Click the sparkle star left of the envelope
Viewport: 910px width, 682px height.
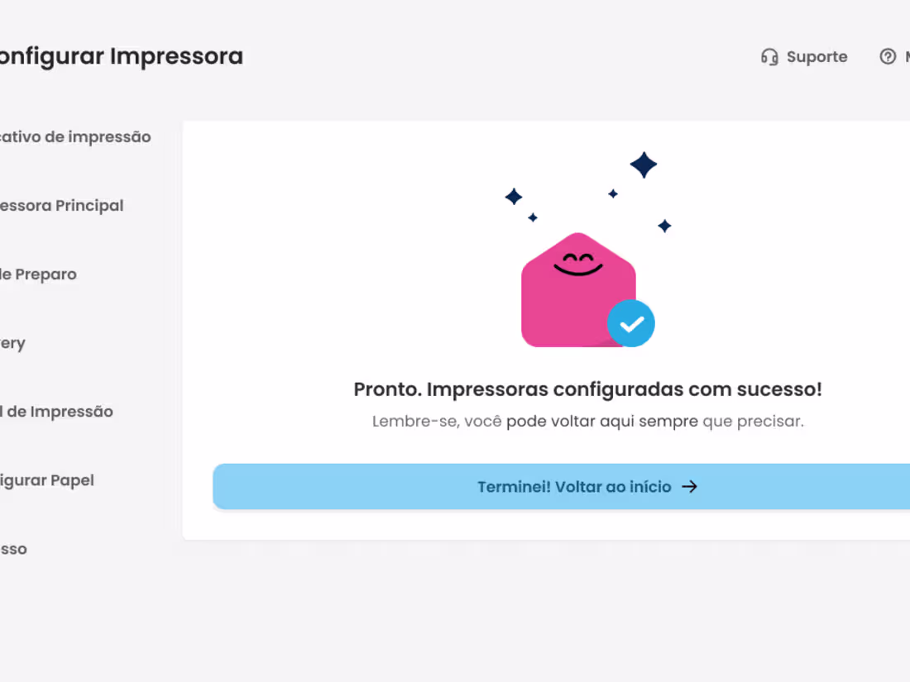(x=514, y=197)
